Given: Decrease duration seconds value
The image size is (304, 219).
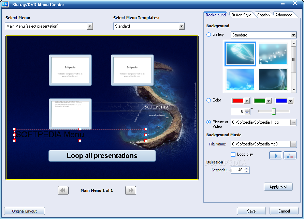Looking at the screenshot, I should [x=247, y=172].
